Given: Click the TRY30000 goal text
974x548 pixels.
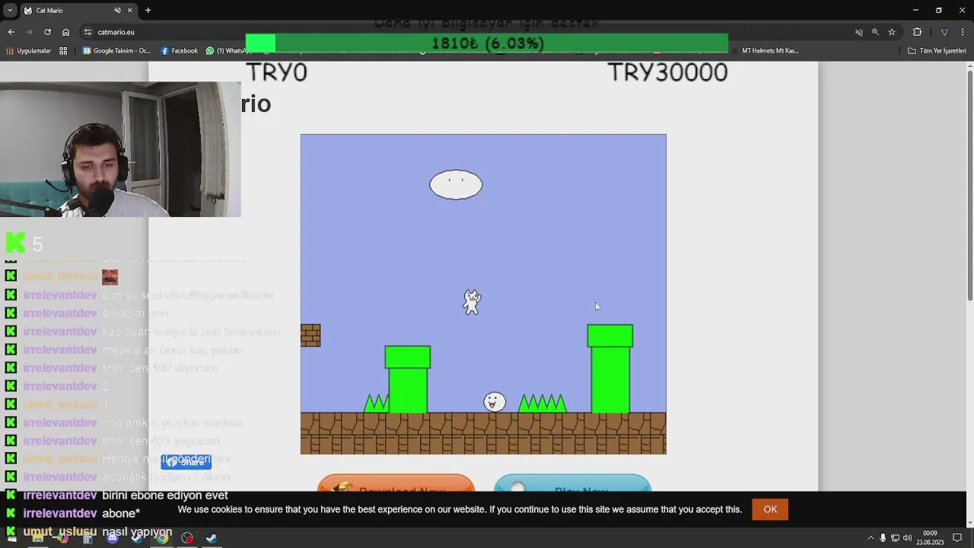Looking at the screenshot, I should tap(667, 72).
